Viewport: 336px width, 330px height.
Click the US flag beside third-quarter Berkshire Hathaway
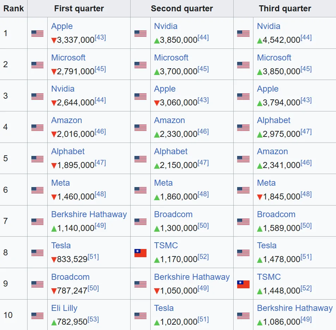click(243, 315)
